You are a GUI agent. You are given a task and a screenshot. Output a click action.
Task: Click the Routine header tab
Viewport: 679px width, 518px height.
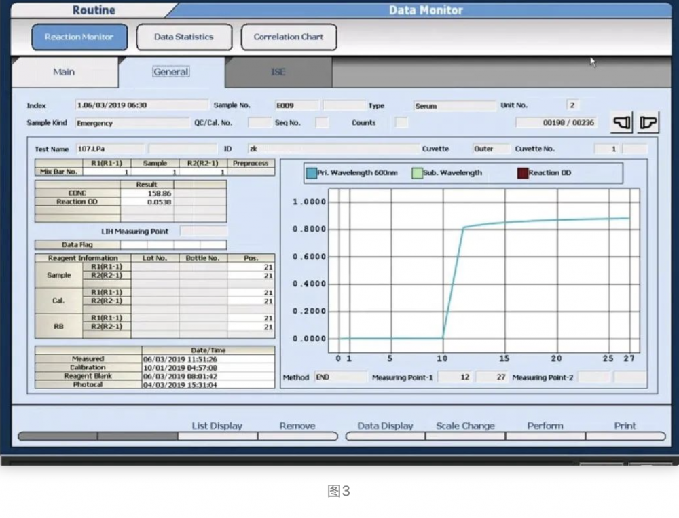point(94,10)
